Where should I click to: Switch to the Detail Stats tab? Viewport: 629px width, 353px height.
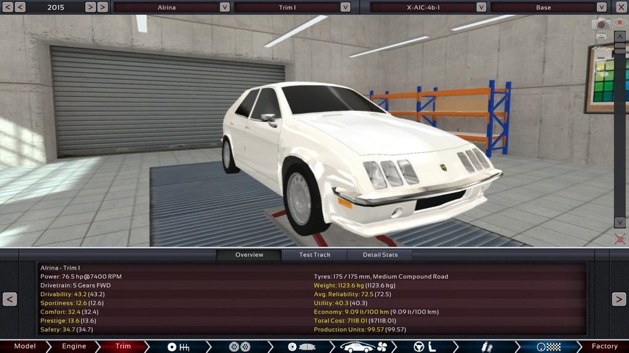click(x=380, y=255)
